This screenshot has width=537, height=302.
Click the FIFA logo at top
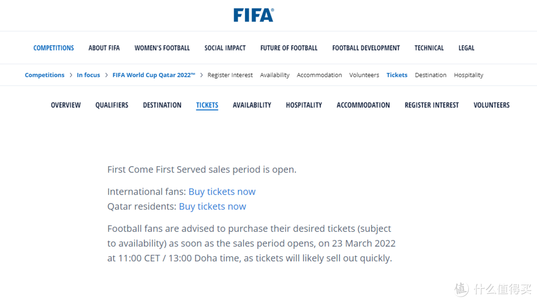[x=254, y=15]
